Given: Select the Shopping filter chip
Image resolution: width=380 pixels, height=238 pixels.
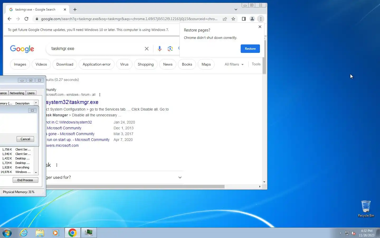Looking at the screenshot, I should pyautogui.click(x=146, y=64).
